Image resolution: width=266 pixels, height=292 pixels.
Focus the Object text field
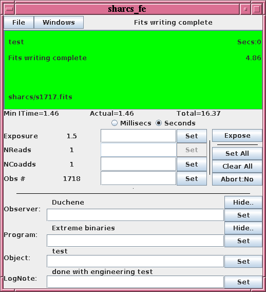(x=135, y=261)
